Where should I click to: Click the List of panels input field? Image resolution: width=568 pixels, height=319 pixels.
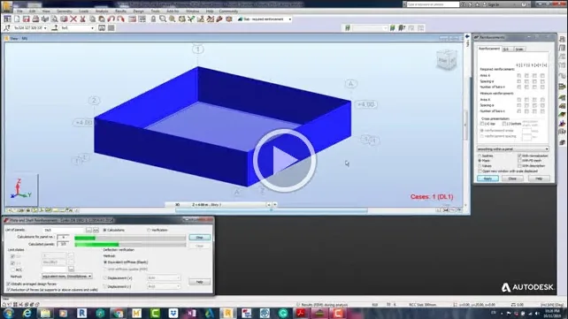coord(64,230)
